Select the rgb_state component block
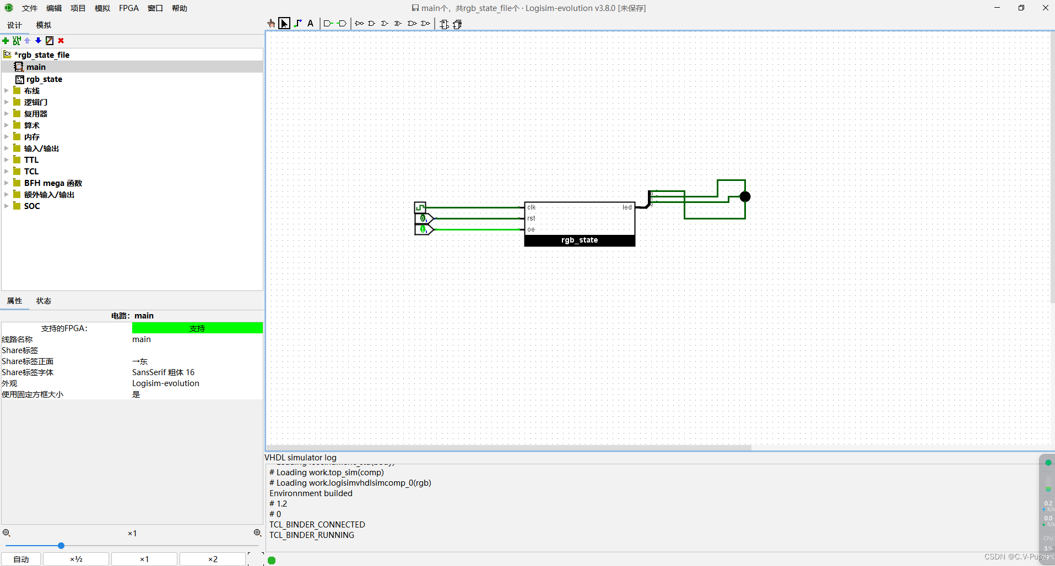 coord(580,224)
